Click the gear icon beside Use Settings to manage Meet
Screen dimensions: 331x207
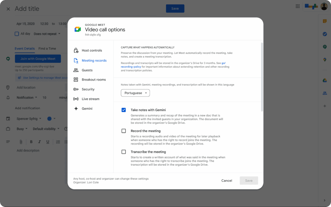click(x=19, y=78)
